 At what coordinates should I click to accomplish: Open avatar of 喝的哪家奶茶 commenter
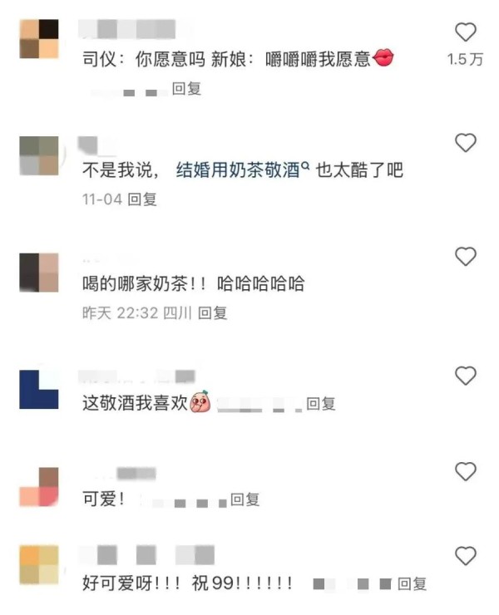click(x=39, y=273)
